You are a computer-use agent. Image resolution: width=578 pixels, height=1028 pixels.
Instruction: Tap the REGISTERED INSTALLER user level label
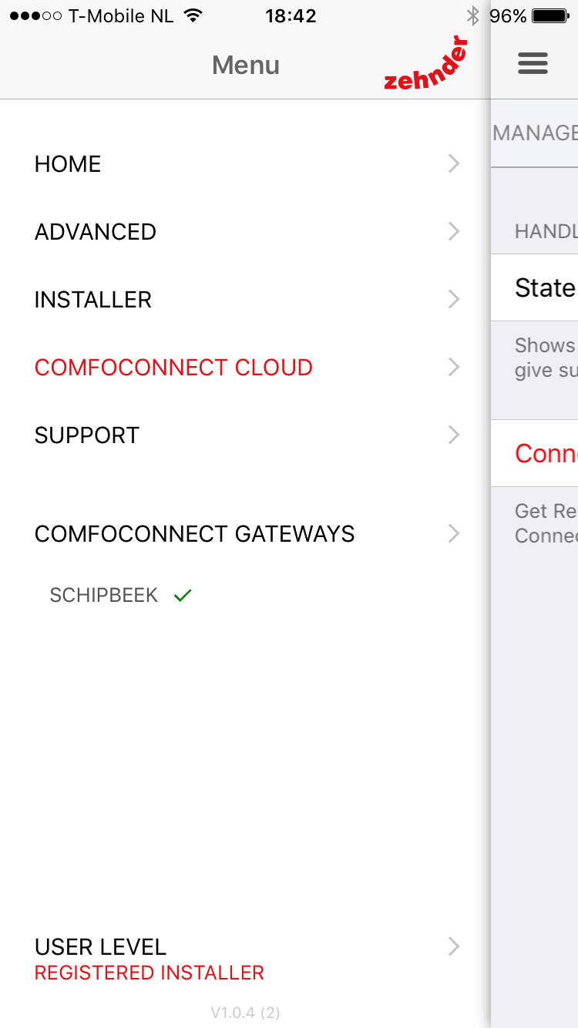(x=150, y=973)
